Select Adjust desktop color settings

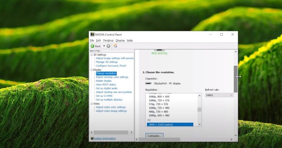(x=112, y=77)
